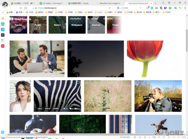
Task: Click the wildlife tag on photo
Action: point(56,108)
